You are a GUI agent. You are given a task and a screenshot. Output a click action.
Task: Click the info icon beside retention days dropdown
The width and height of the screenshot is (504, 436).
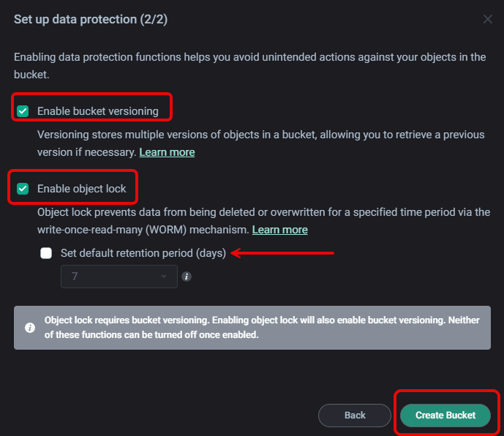187,277
